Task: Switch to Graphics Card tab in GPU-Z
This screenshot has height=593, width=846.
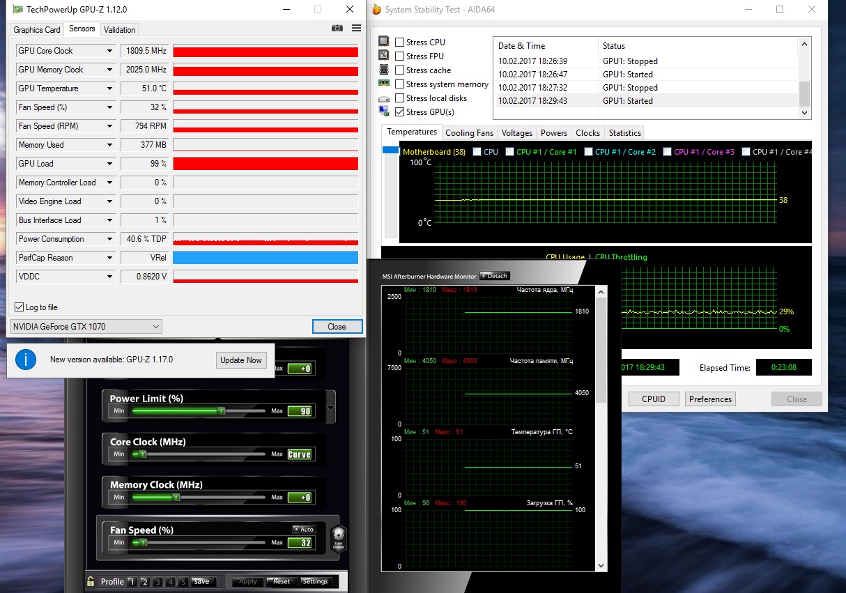Action: [37, 29]
